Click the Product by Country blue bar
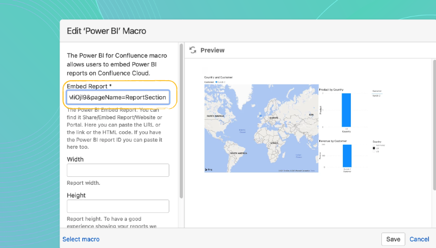Screen dimensions: 436x248 346,110
